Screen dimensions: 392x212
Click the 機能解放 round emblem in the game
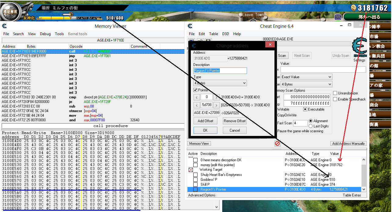(x=11, y=12)
